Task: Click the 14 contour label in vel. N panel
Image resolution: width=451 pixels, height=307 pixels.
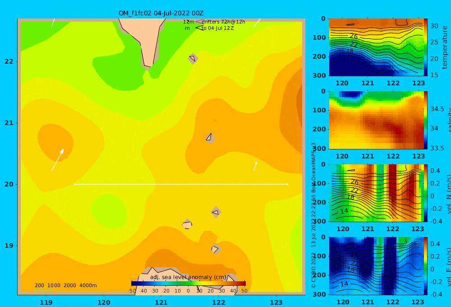Action: tap(344, 211)
